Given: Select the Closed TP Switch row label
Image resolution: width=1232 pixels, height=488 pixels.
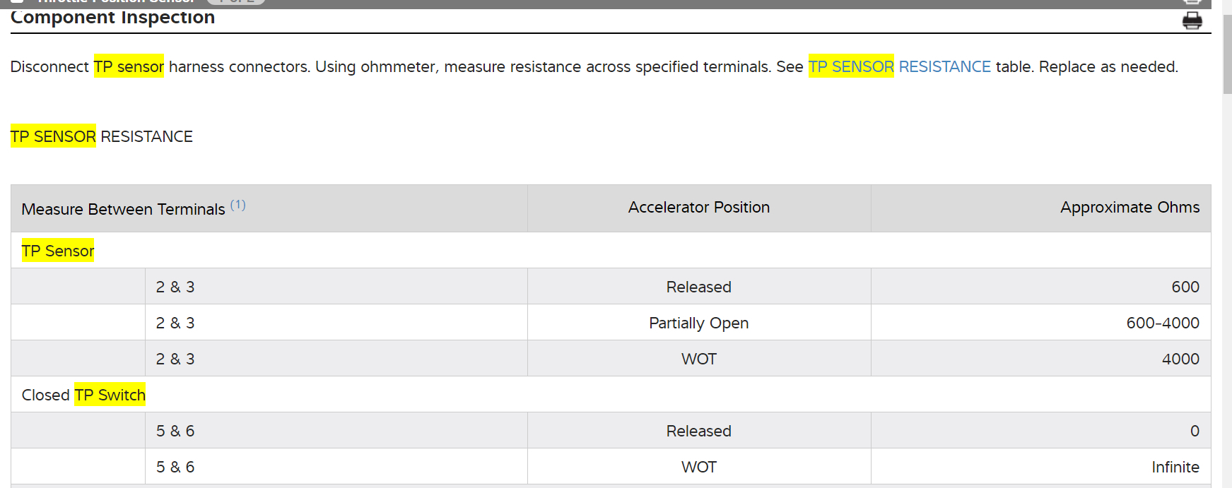Looking at the screenshot, I should 83,395.
